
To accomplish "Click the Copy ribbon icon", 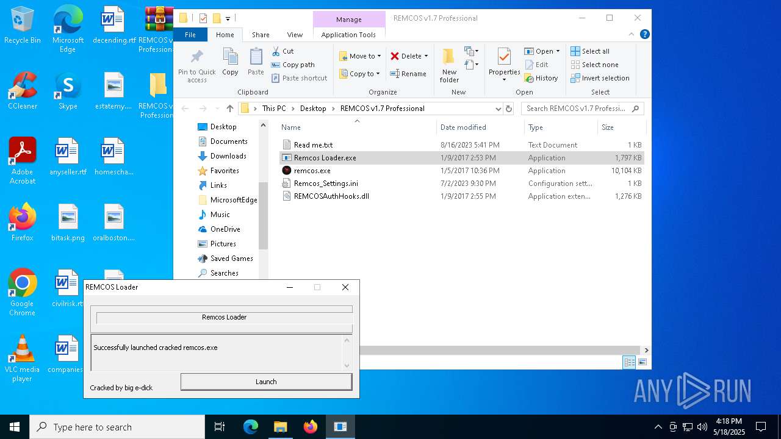I will 230,62.
